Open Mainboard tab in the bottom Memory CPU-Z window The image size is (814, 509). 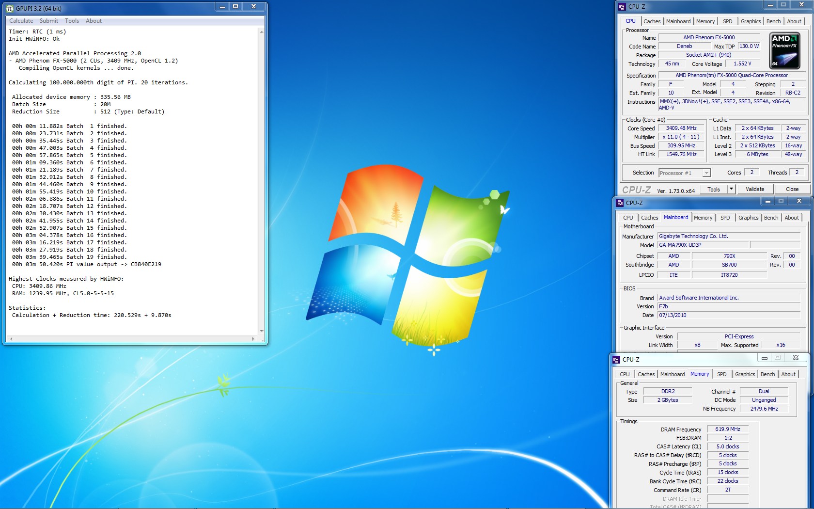[x=673, y=374]
